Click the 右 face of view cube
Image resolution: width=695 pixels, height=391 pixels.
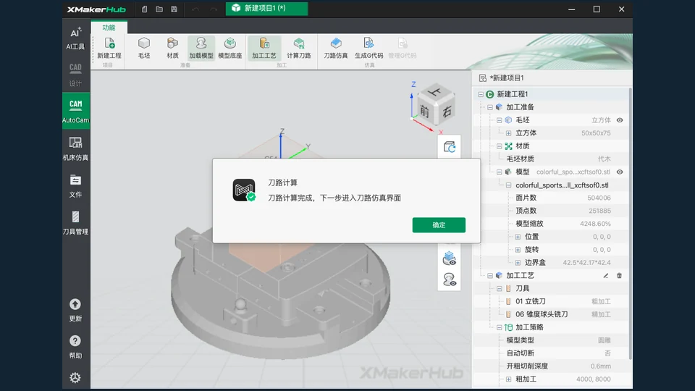[x=447, y=111]
